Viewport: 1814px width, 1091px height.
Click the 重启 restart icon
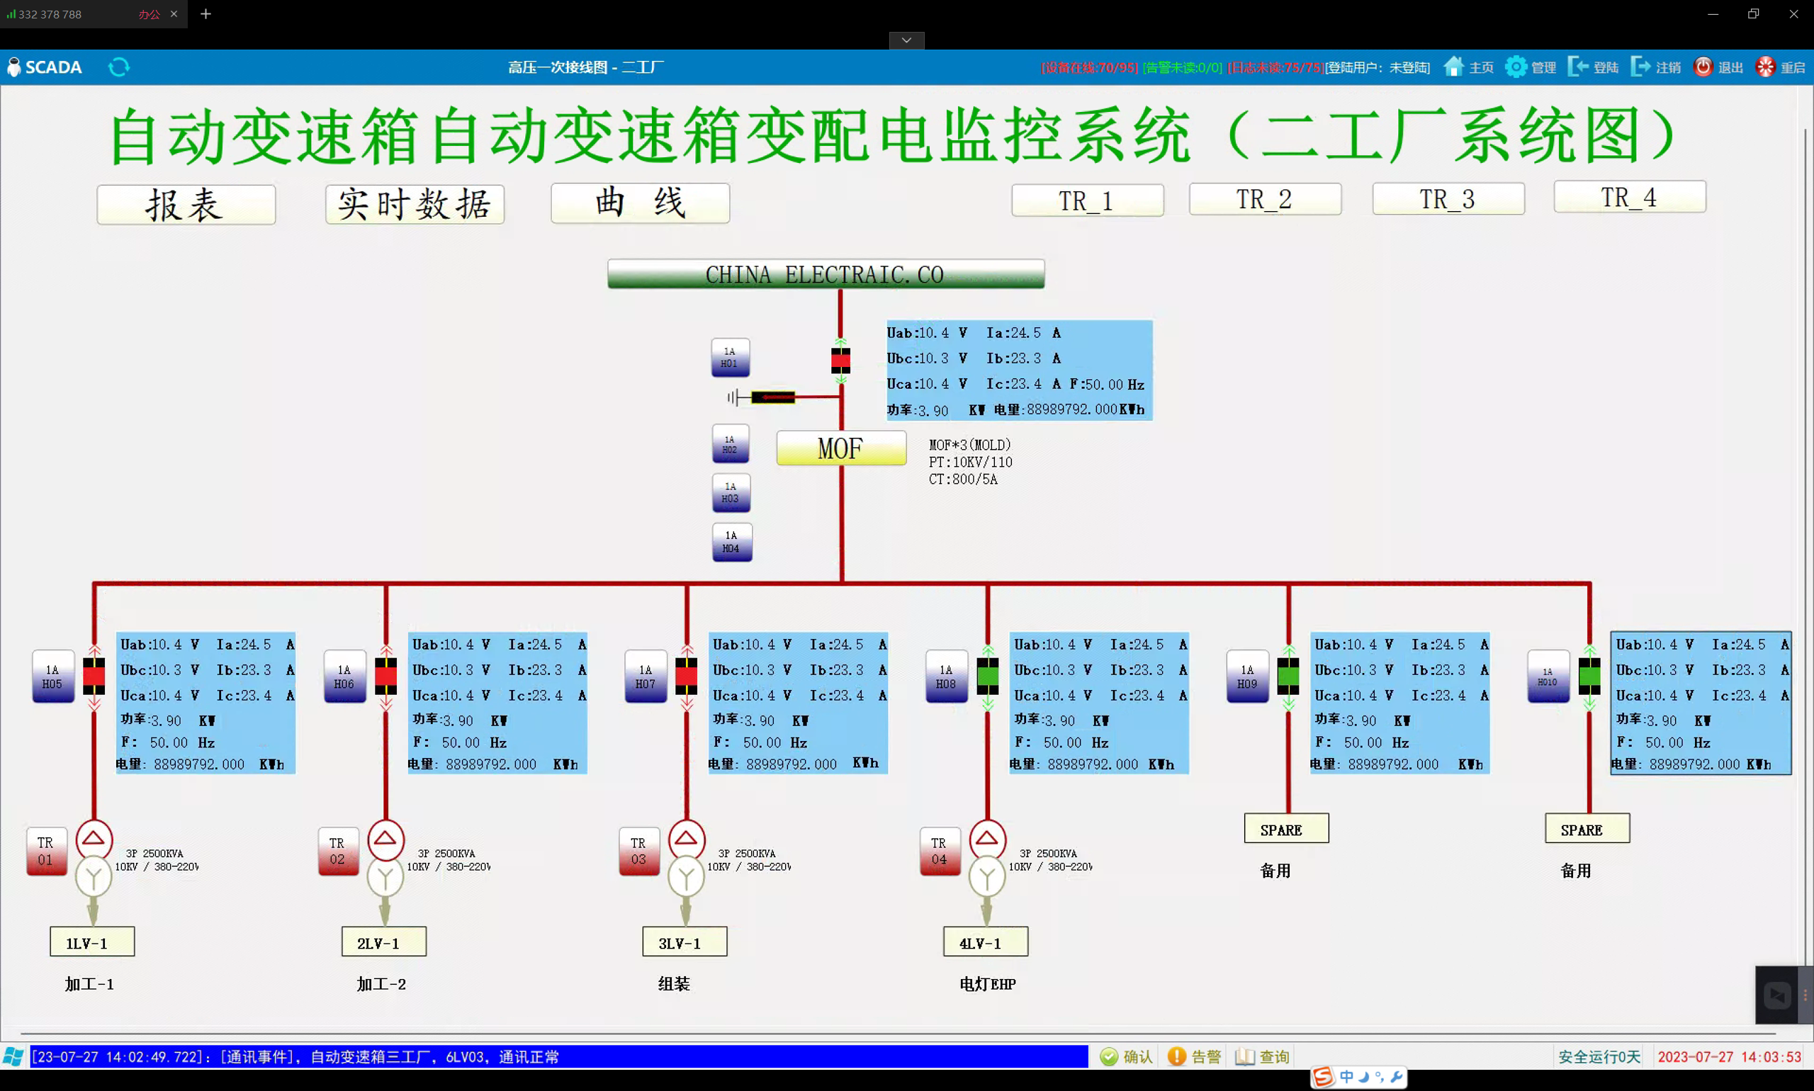(x=1766, y=67)
